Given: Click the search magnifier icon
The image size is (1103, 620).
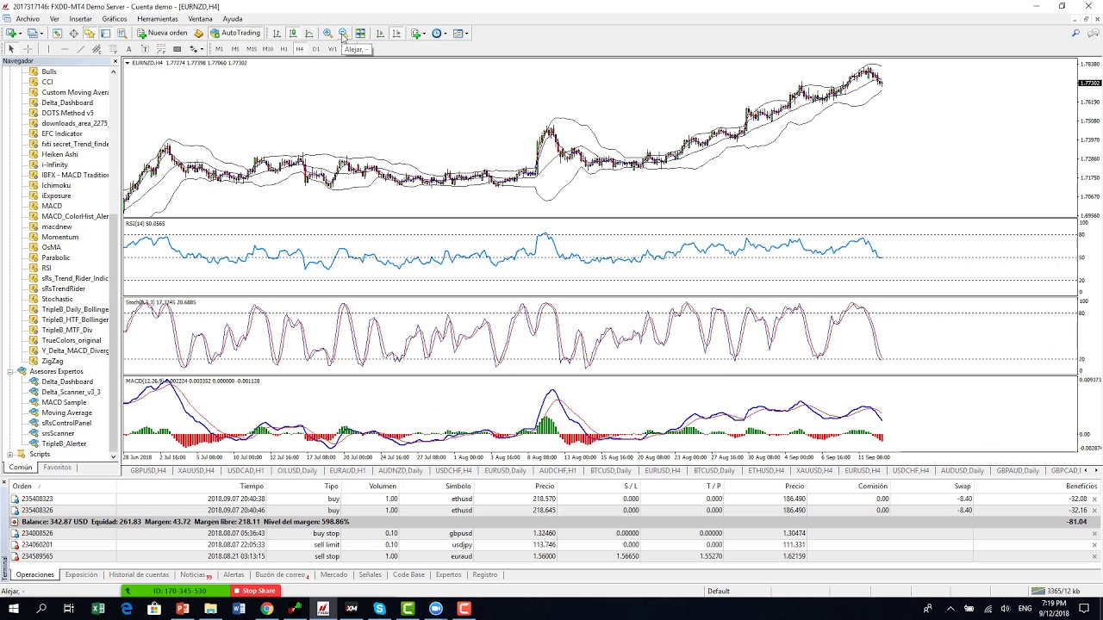Looking at the screenshot, I should click(x=1075, y=34).
